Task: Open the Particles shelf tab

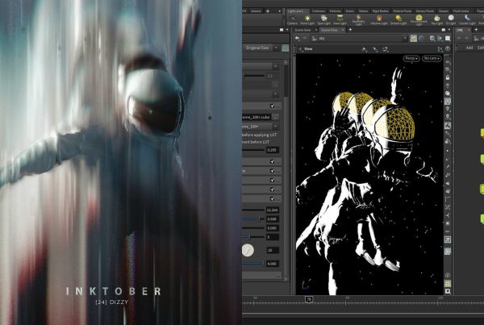Action: pos(336,11)
